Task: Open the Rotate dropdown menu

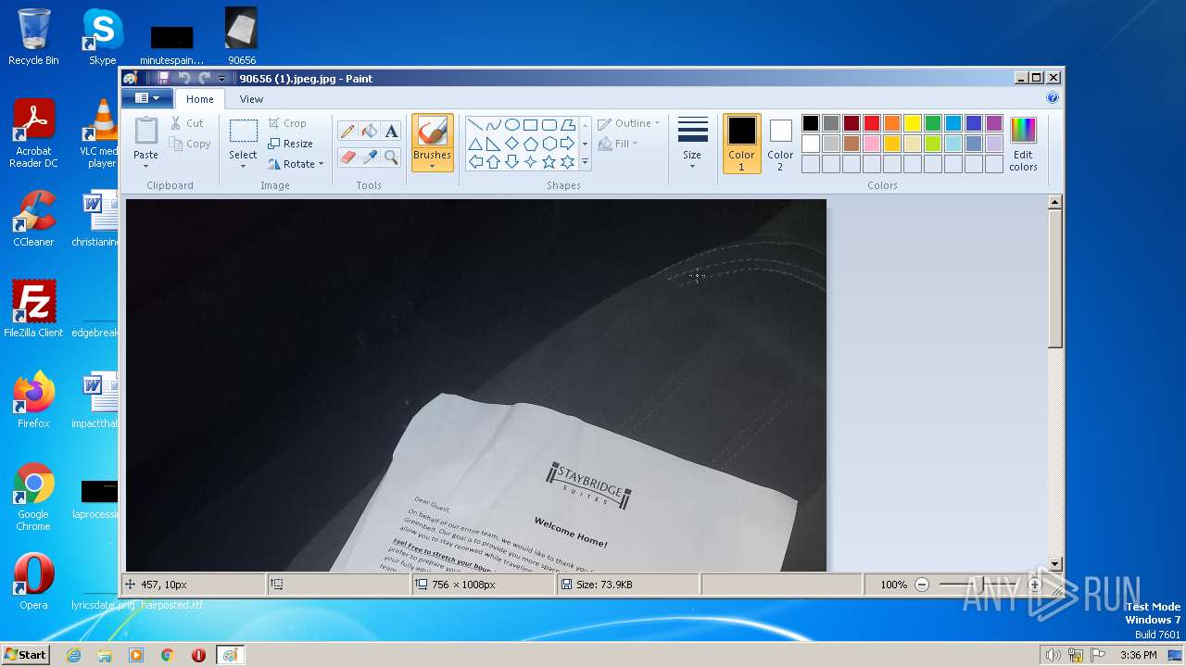Action: coord(296,164)
